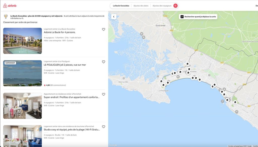The image size is (258, 147).
Task: Click the 4,80 (89 commentaires) rating
Action: [55, 85]
